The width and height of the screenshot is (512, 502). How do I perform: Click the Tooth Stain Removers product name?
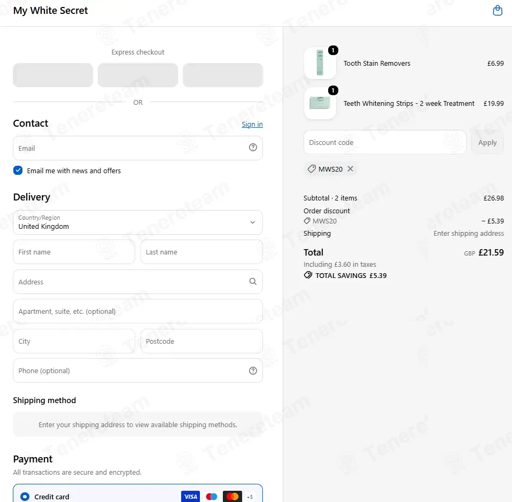(376, 64)
